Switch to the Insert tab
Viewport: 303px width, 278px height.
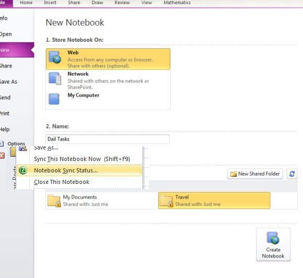coord(50,3)
